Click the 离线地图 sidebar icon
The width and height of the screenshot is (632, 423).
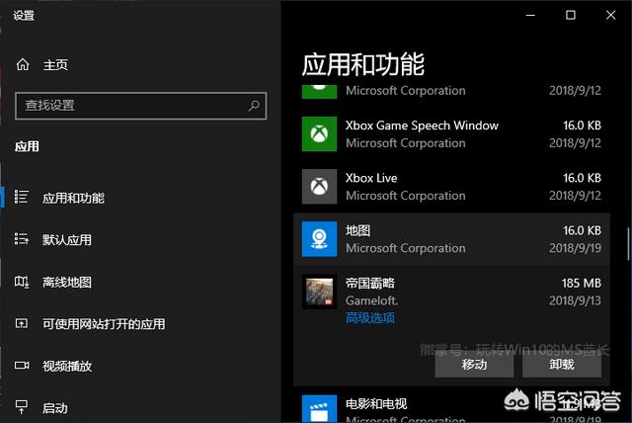point(23,282)
